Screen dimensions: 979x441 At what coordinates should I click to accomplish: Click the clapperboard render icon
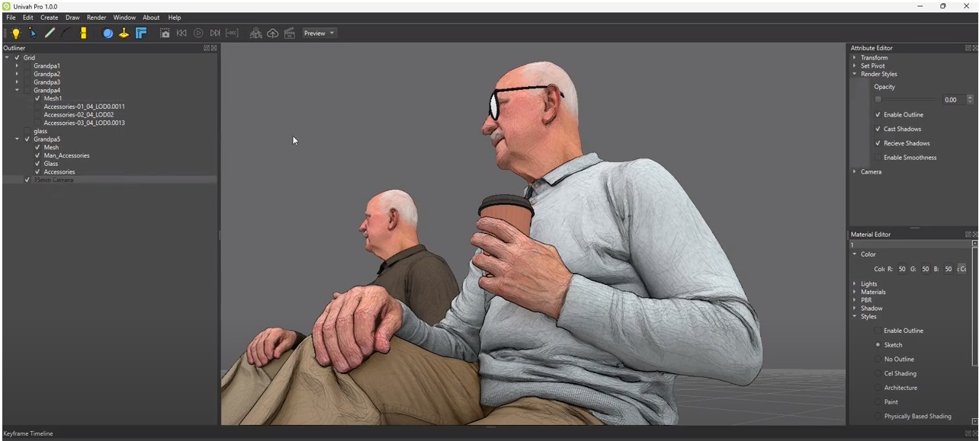[x=289, y=34]
